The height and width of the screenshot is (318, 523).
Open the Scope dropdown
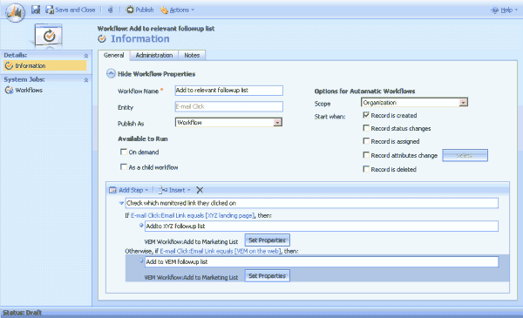[x=464, y=103]
